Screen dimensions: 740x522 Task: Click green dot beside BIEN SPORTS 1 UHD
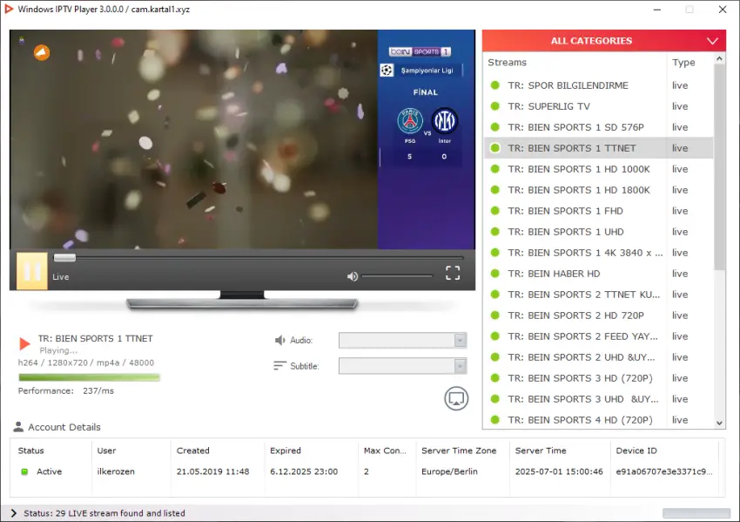point(495,232)
